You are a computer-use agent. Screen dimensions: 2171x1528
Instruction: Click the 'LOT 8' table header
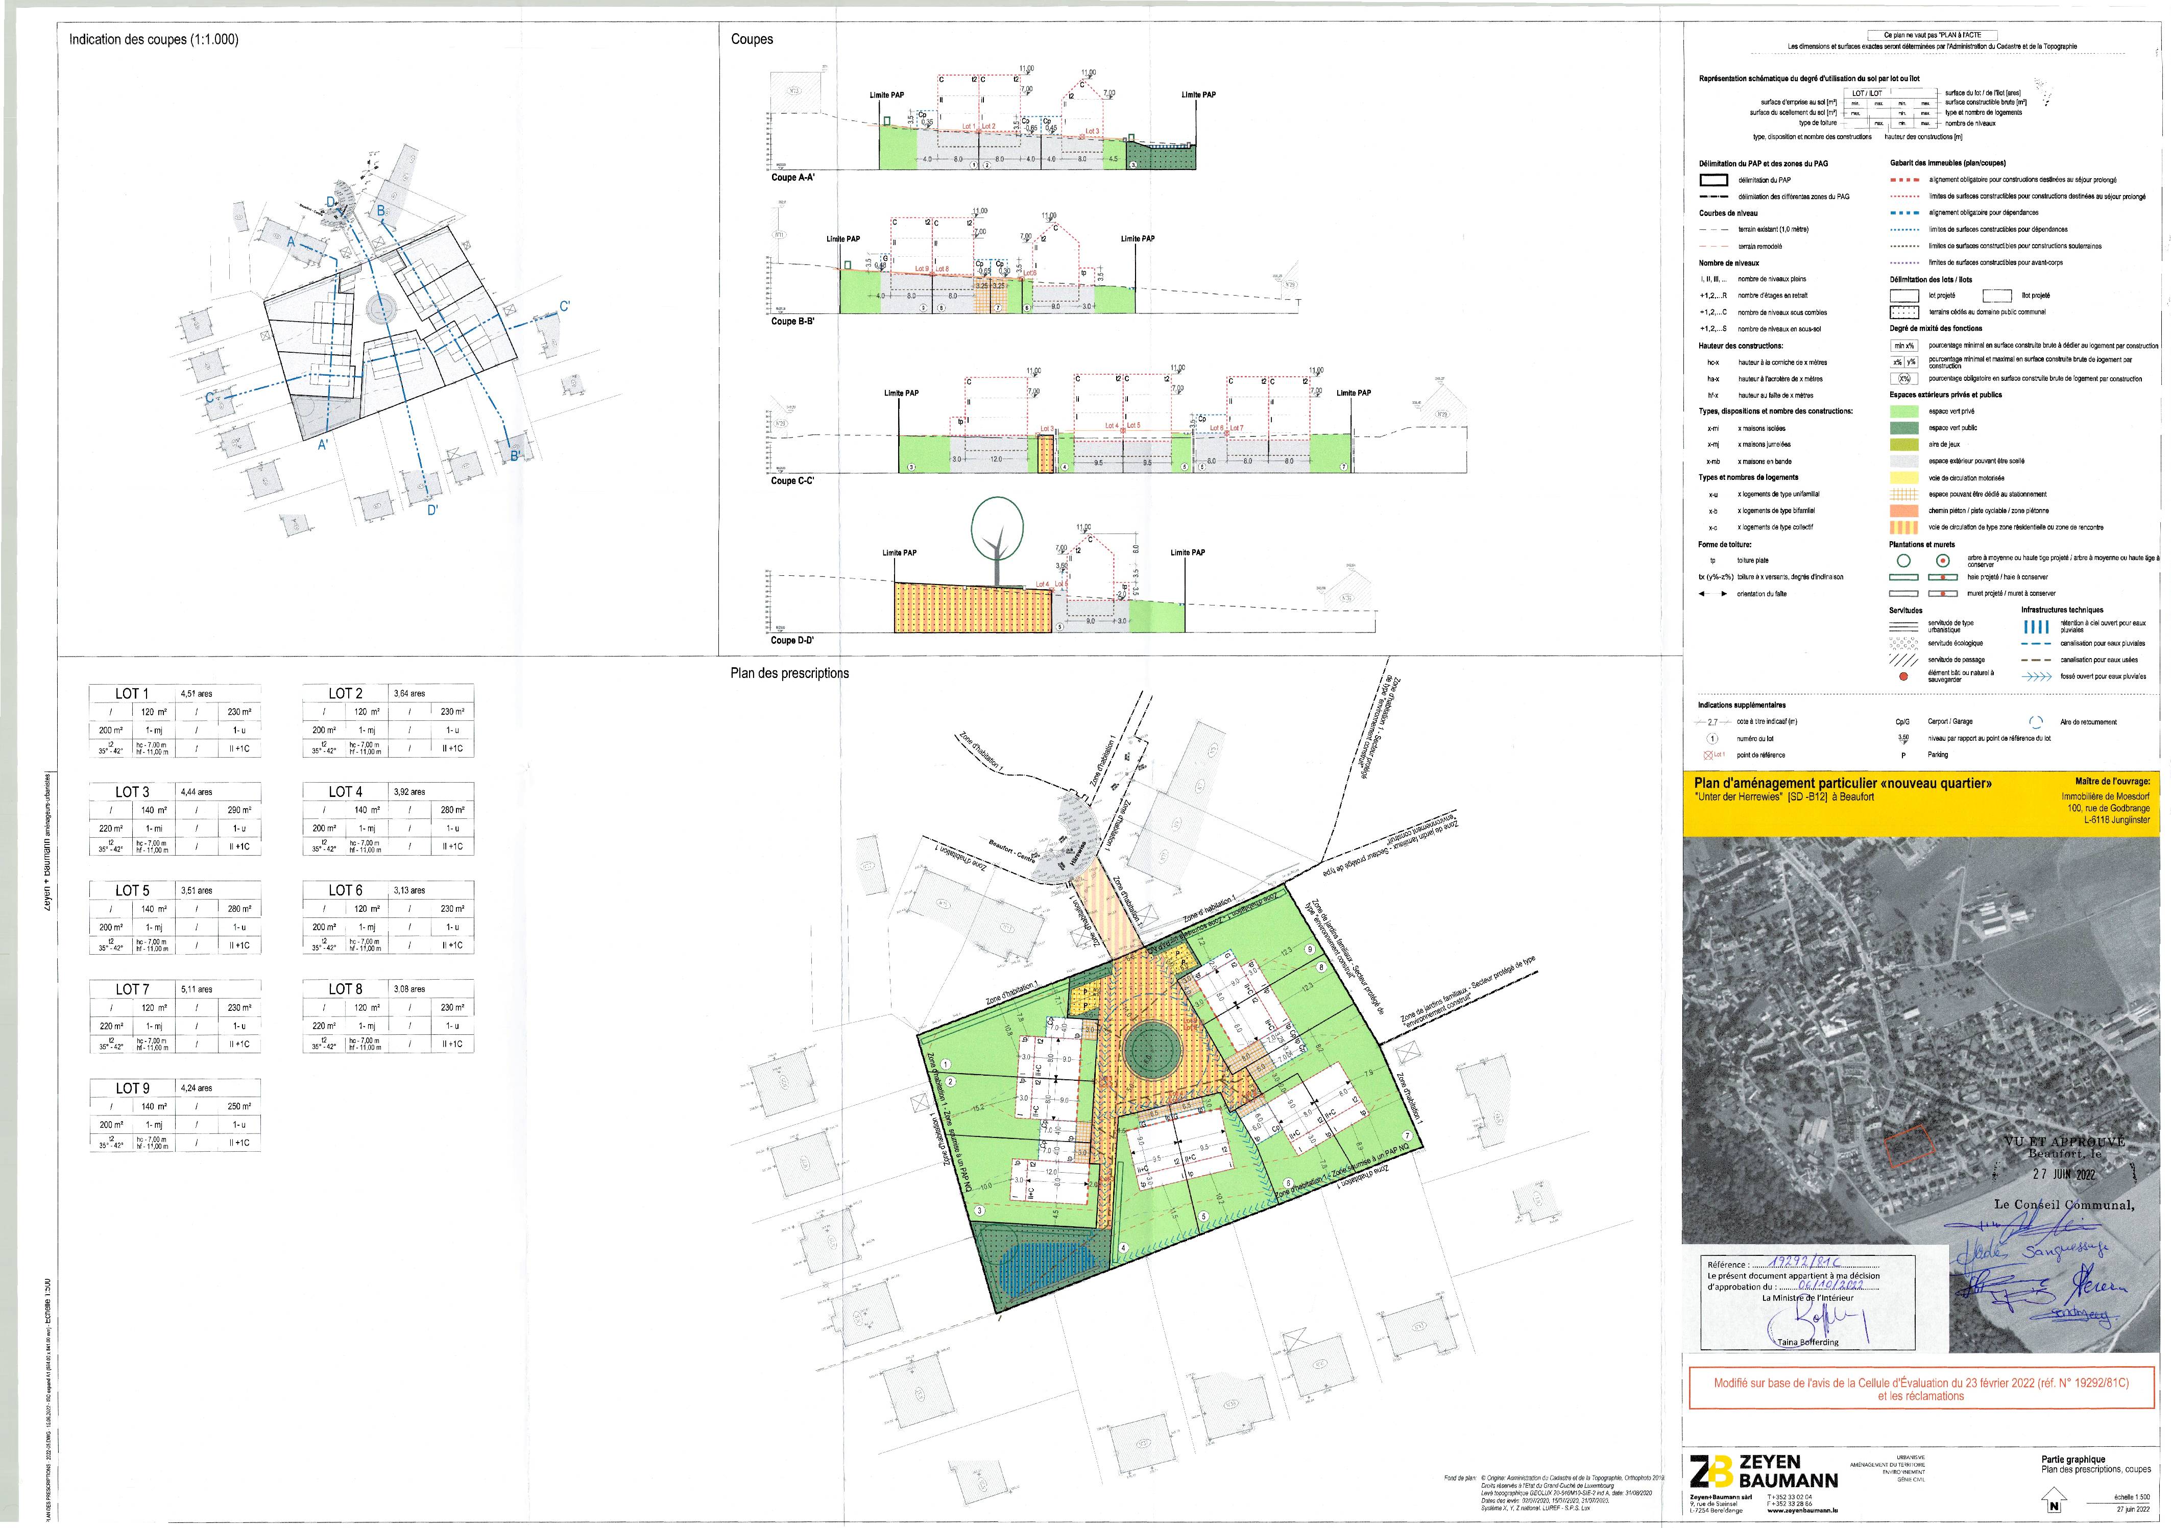tap(346, 990)
